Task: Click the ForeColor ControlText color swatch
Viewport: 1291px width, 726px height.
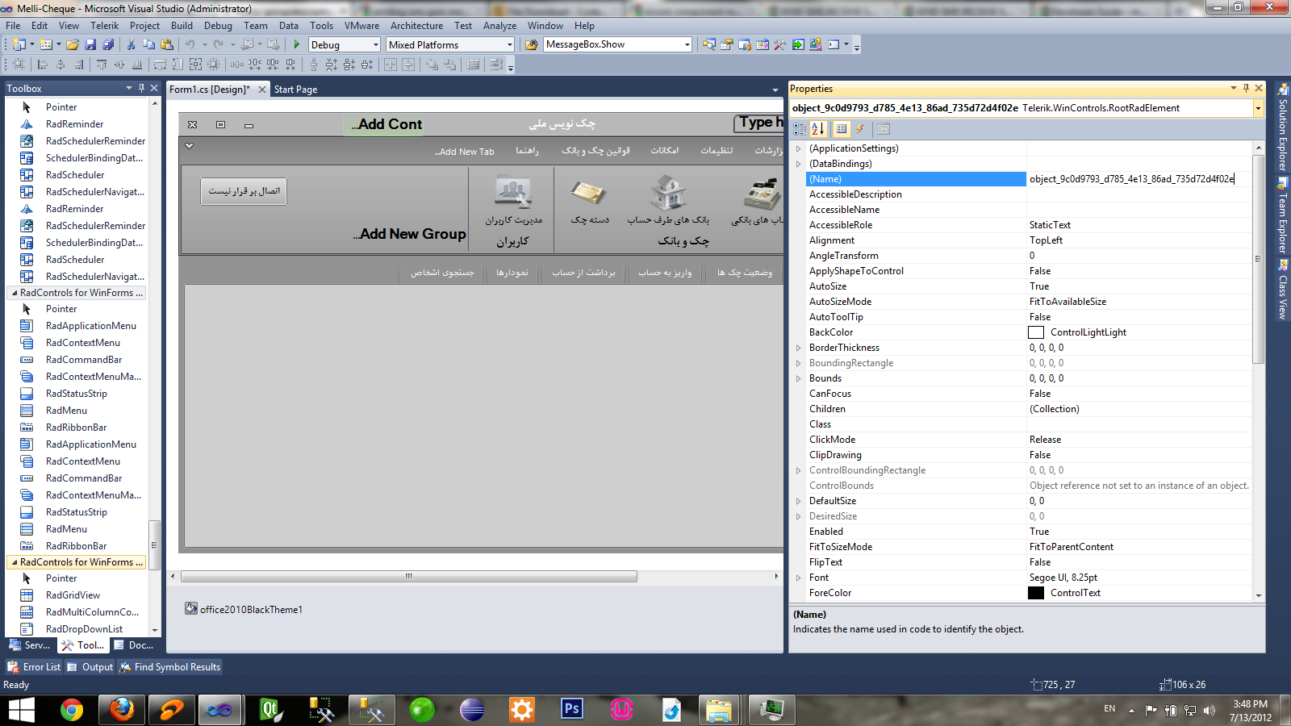Action: pos(1036,593)
